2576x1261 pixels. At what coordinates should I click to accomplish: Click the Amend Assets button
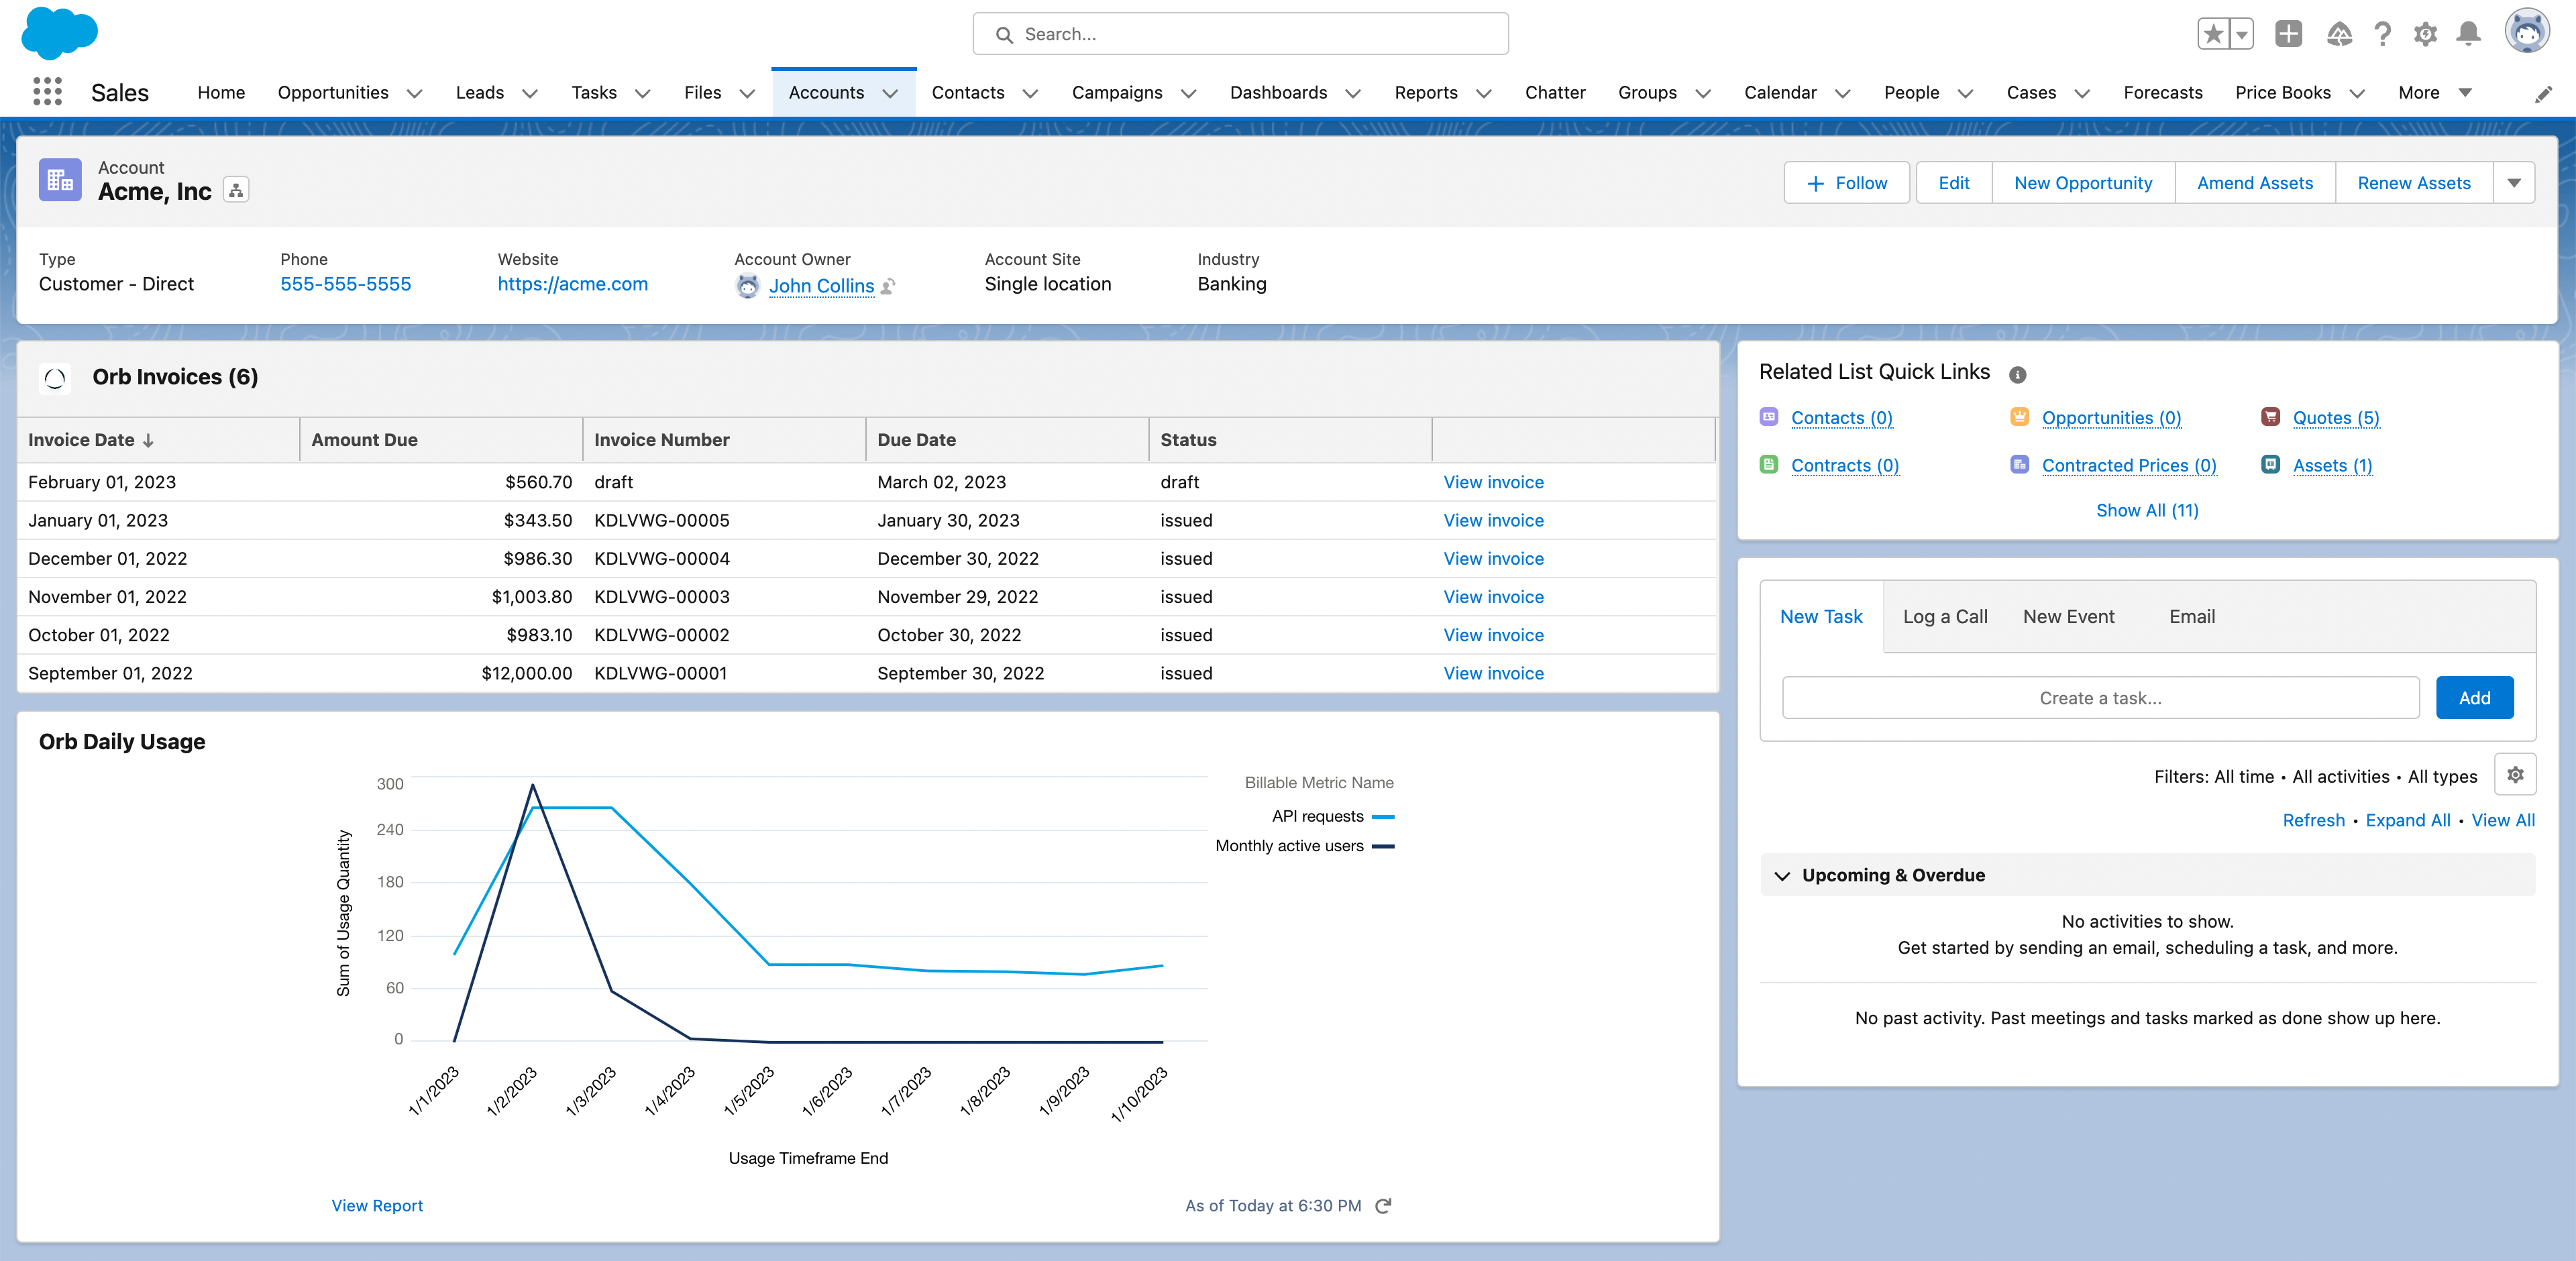click(x=2254, y=183)
